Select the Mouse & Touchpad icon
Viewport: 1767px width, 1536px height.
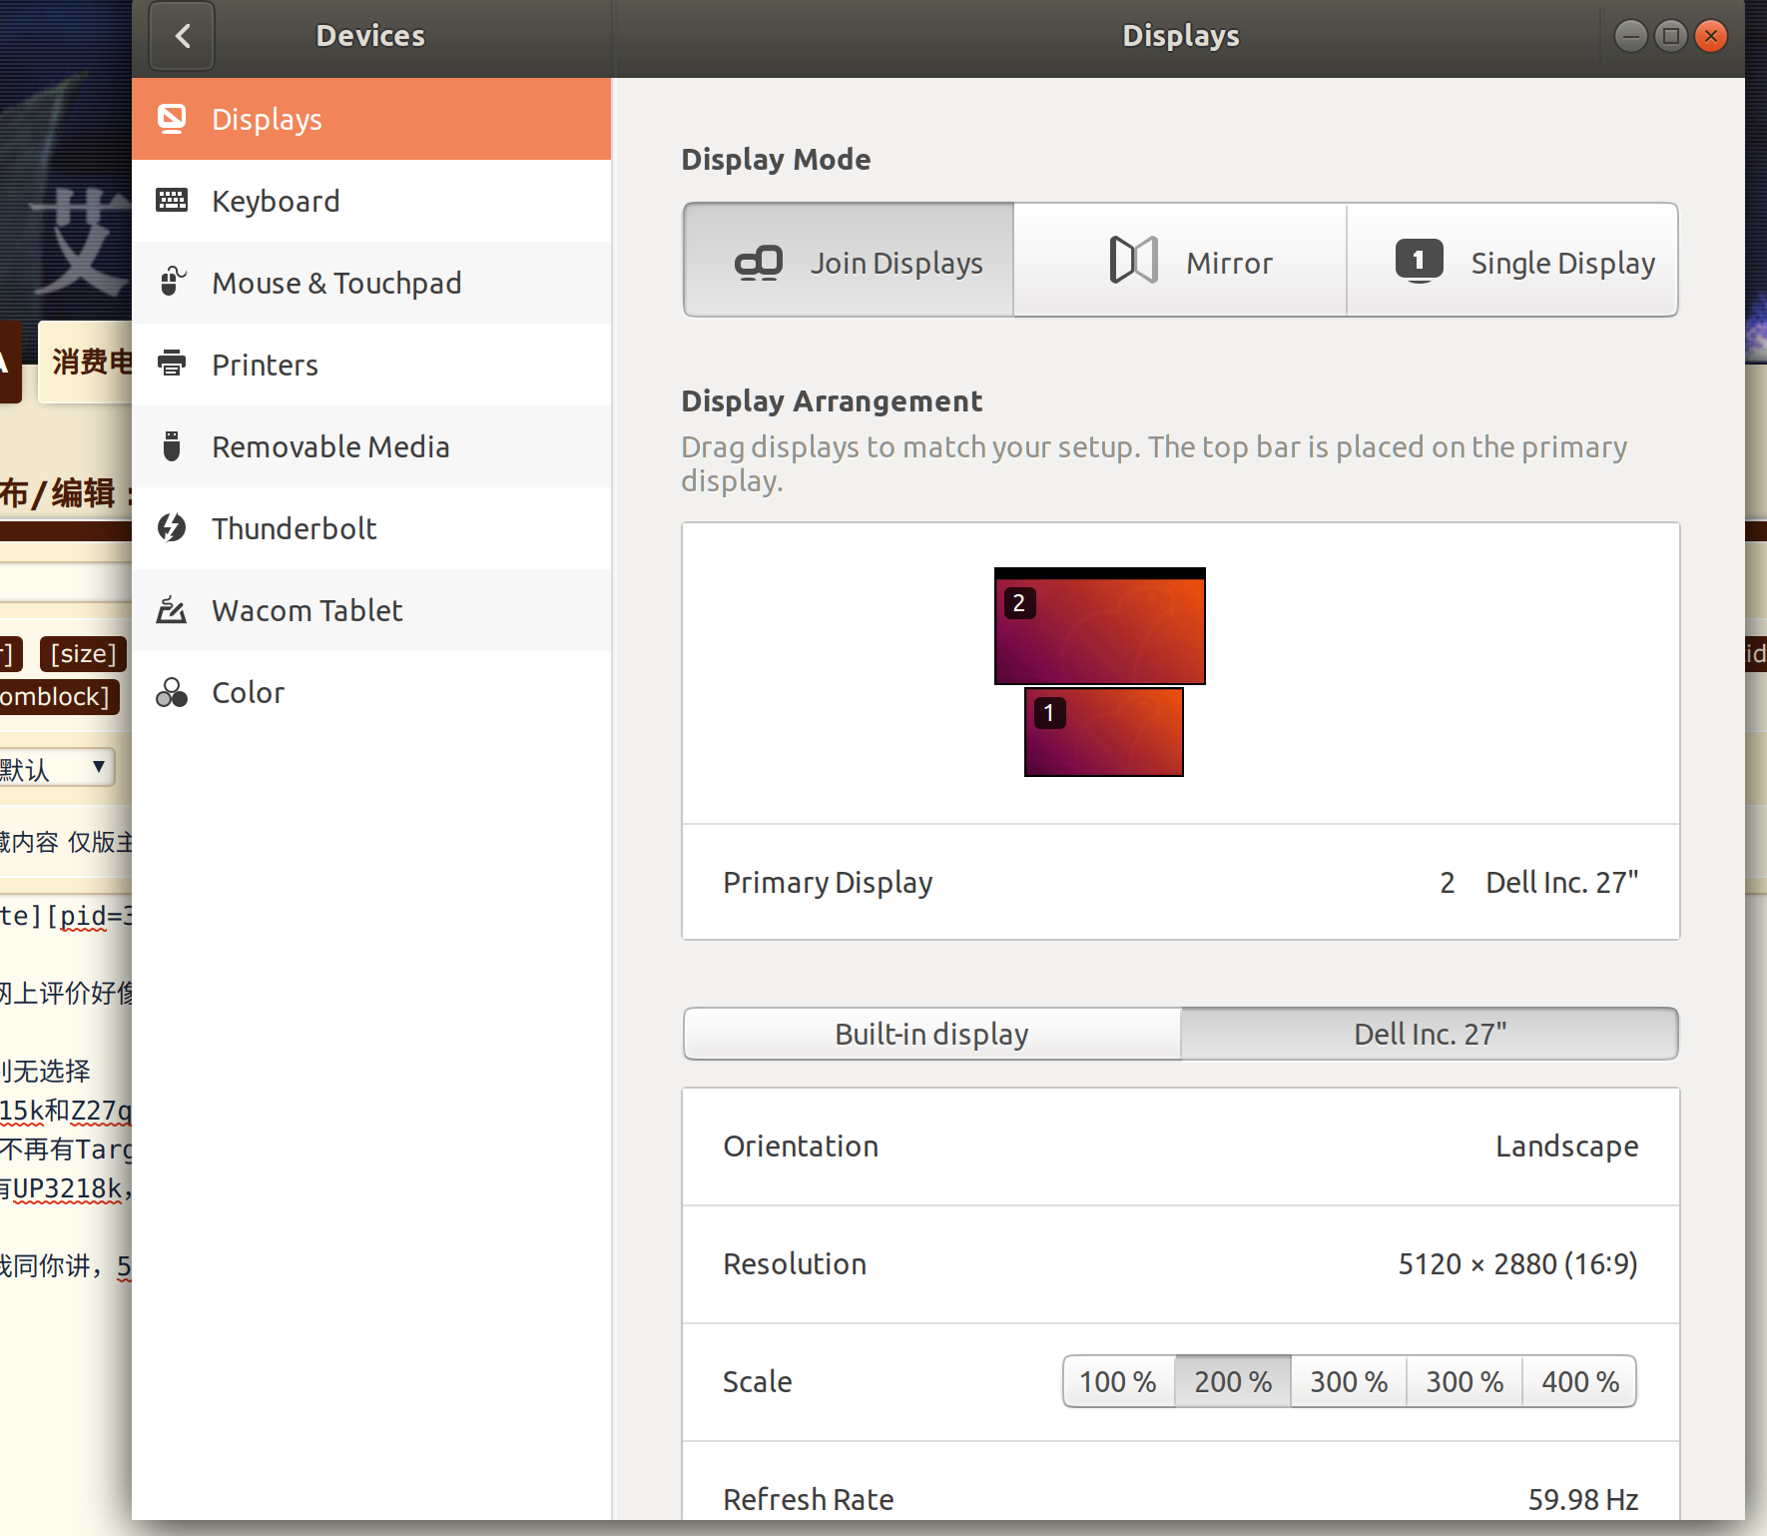coord(172,282)
